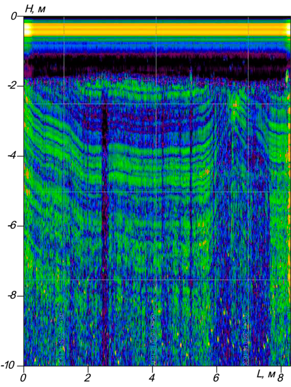The height and width of the screenshot is (387, 291).
Task: Select the 2 tick on the distance axis
Action: click(87, 378)
